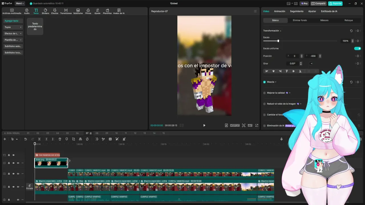Rotate the clip using timeline toolbar icon
Viewport: 365px width, 205px height.
click(87, 139)
